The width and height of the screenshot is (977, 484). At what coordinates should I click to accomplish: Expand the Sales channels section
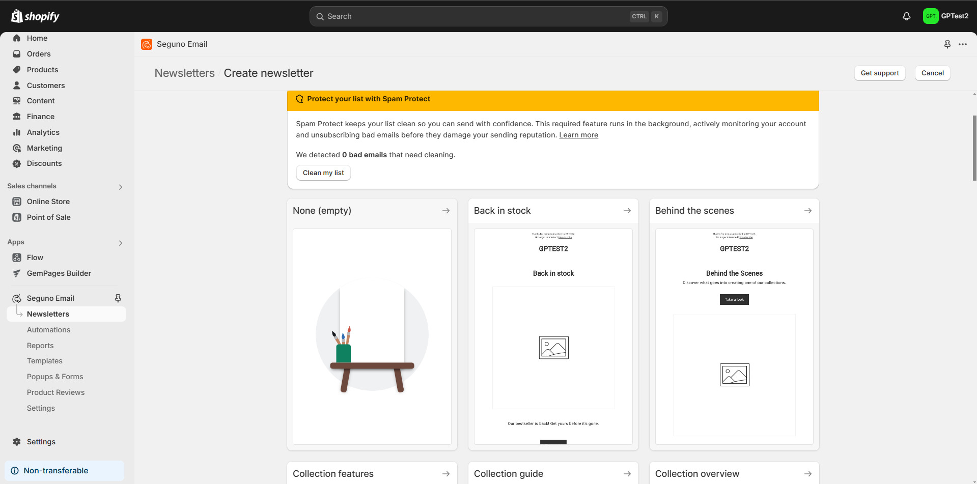121,187
